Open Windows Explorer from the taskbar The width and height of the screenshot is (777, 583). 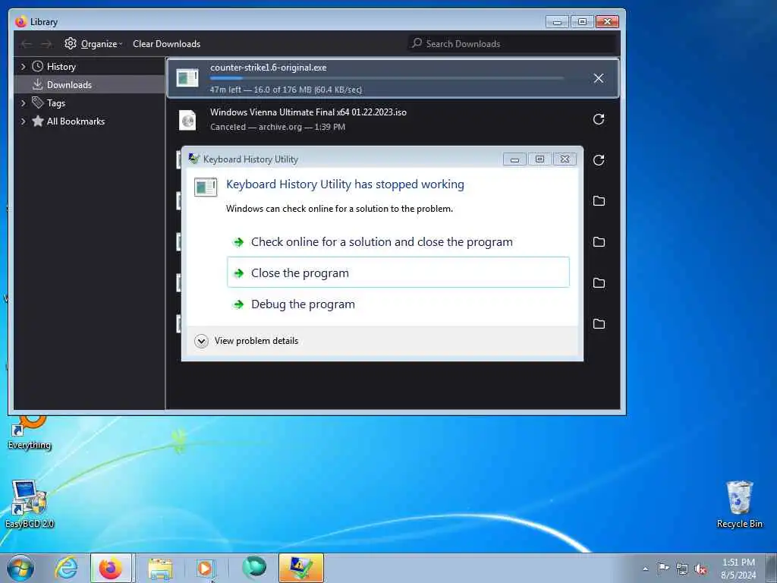pos(160,569)
